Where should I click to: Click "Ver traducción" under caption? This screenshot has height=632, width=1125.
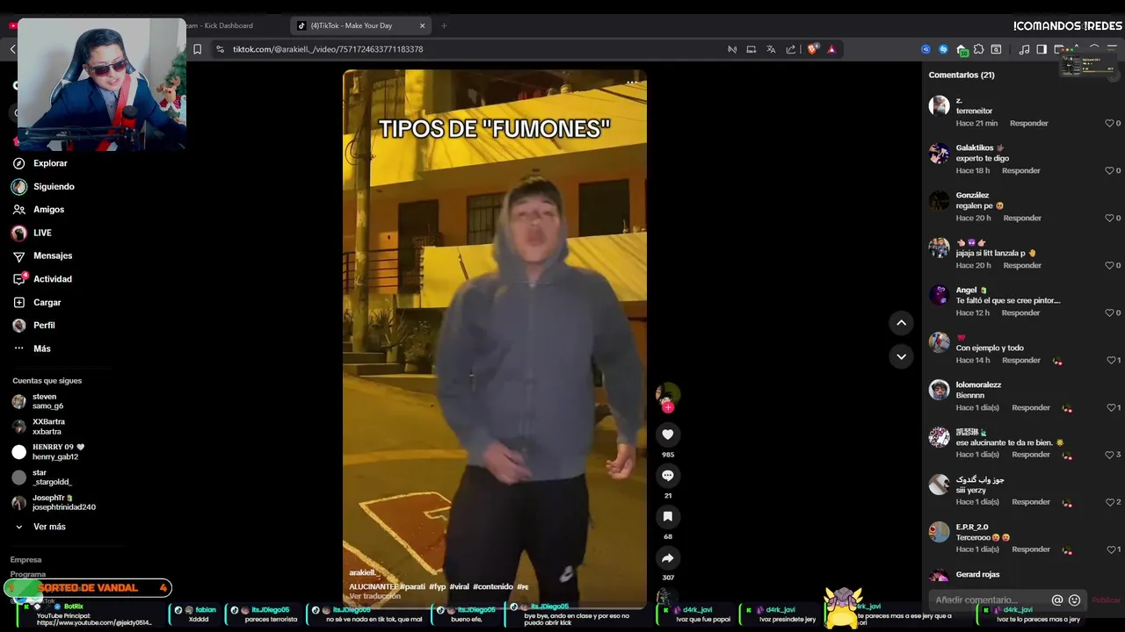[375, 596]
